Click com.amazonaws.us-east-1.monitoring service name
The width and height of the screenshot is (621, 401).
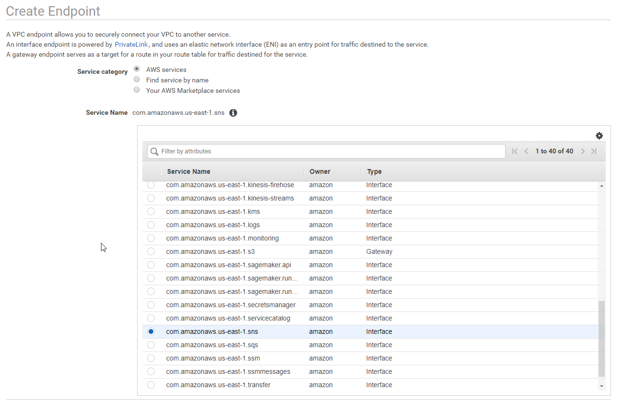tap(222, 238)
